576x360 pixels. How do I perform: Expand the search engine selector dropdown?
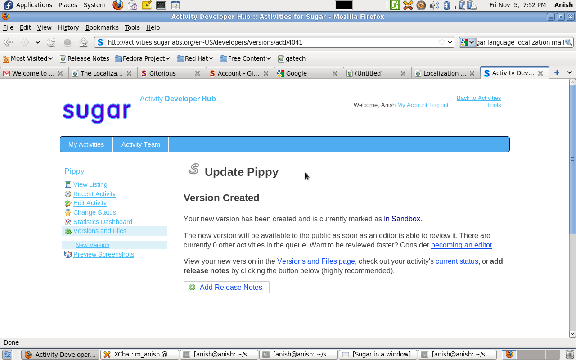pyautogui.click(x=468, y=42)
